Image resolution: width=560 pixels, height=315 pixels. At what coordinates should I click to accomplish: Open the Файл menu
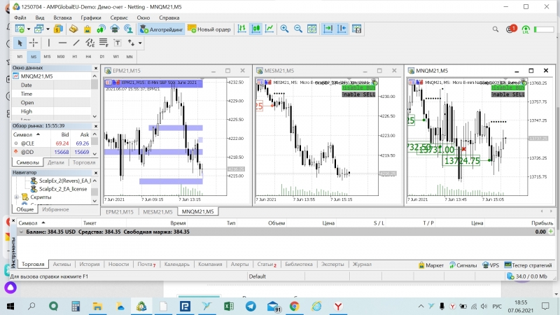[x=20, y=17]
